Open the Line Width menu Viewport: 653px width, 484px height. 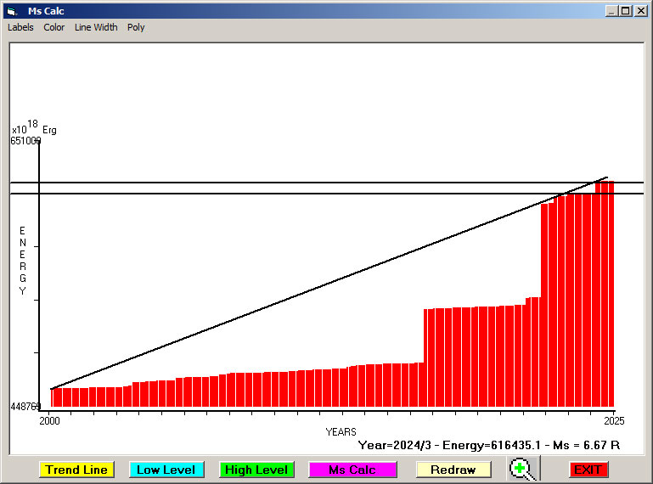(96, 27)
